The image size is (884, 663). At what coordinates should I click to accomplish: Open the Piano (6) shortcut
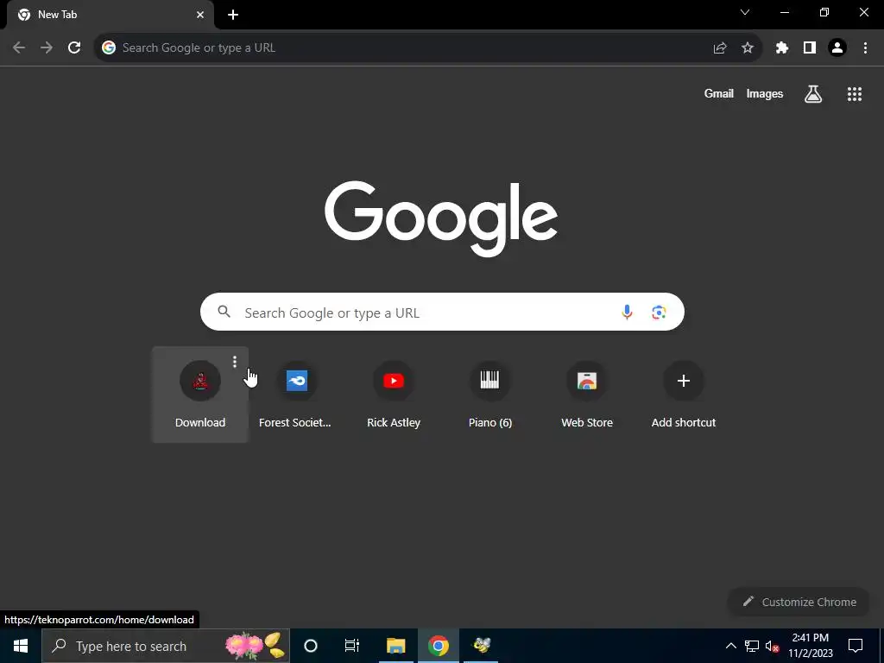pos(490,395)
